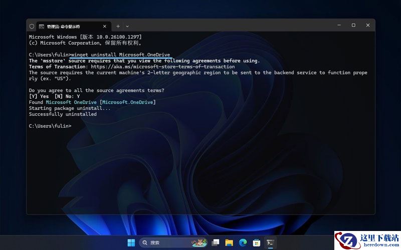Click the 'The `msstore` source requires' line

click(144, 60)
